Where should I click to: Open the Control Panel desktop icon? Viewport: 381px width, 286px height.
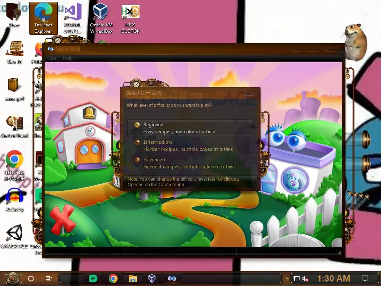[15, 126]
